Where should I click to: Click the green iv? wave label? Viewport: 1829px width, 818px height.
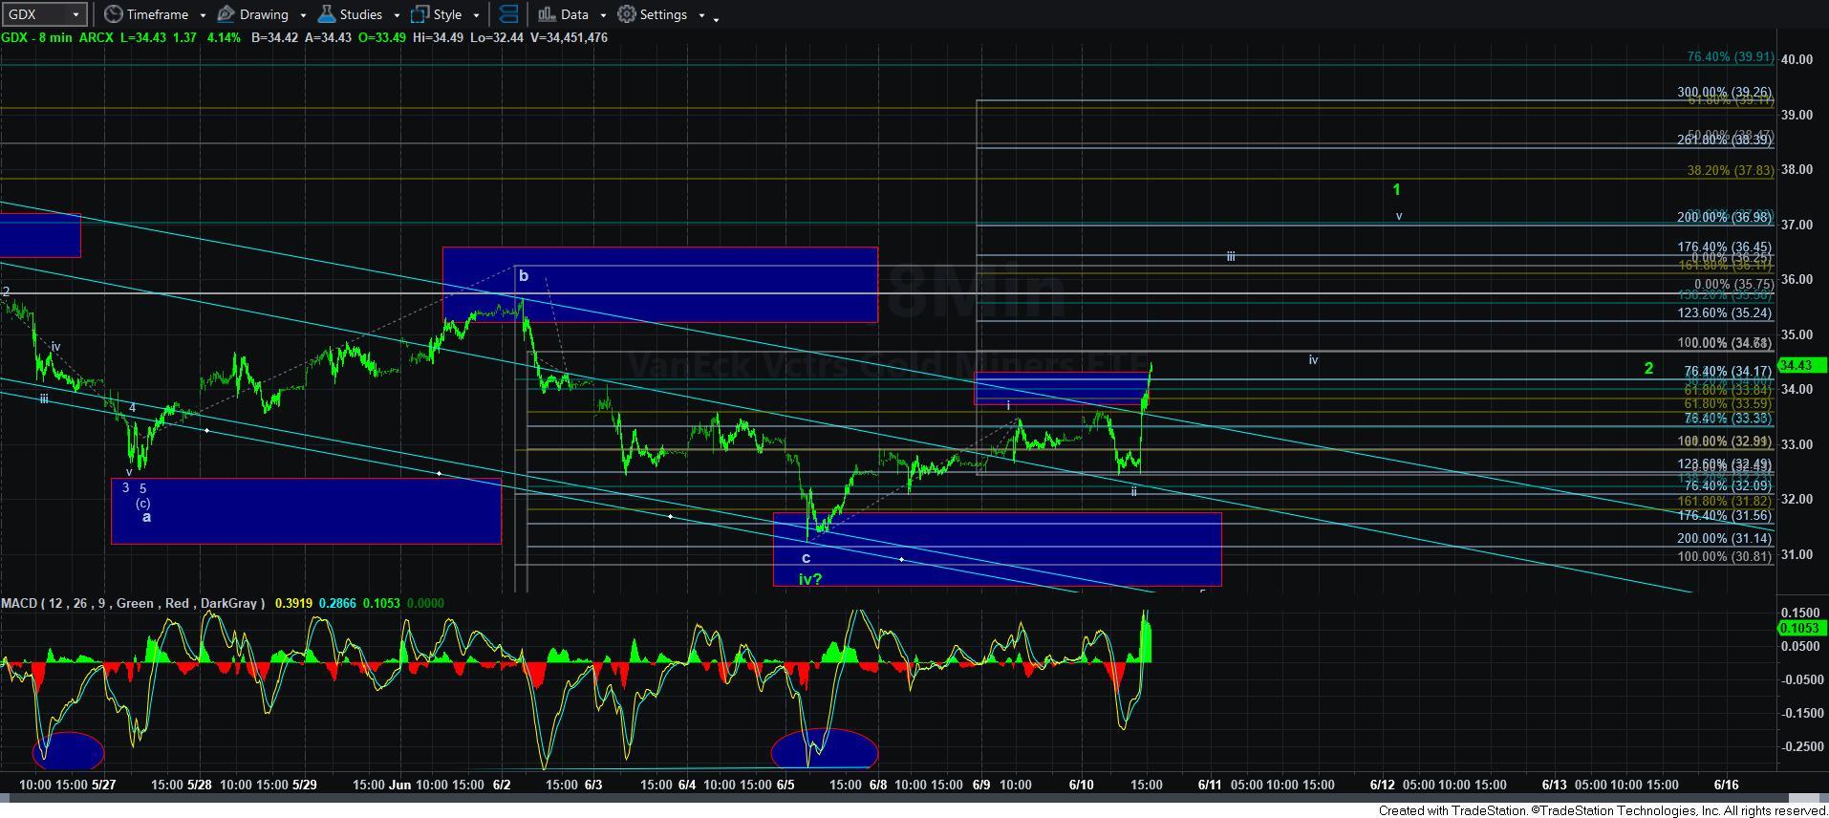pyautogui.click(x=810, y=578)
